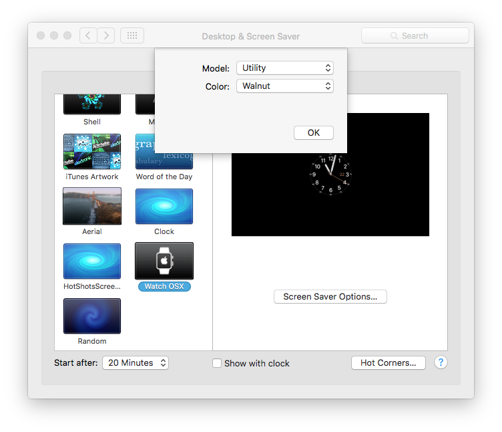This screenshot has height=432, width=502.
Task: Select the Random screen saver thumbnail
Action: pos(92,316)
